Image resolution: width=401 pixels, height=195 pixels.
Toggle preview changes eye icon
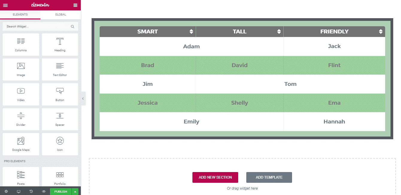pos(44,191)
